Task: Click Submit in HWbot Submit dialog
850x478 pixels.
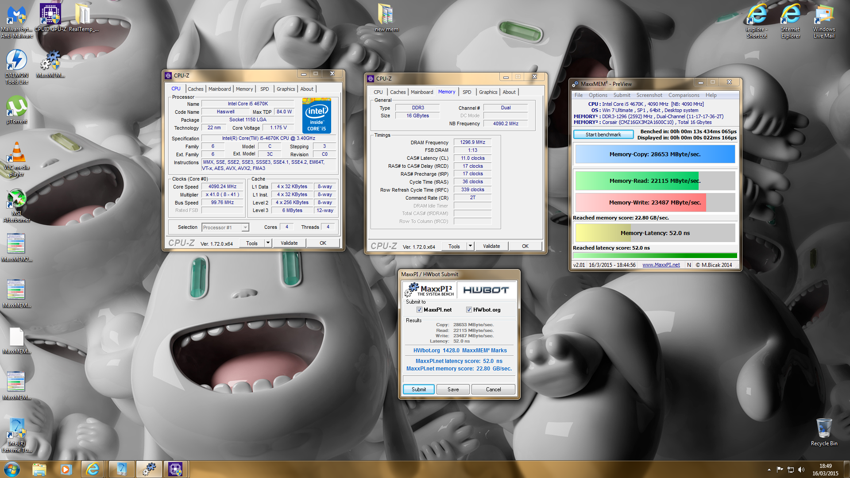Action: [418, 389]
